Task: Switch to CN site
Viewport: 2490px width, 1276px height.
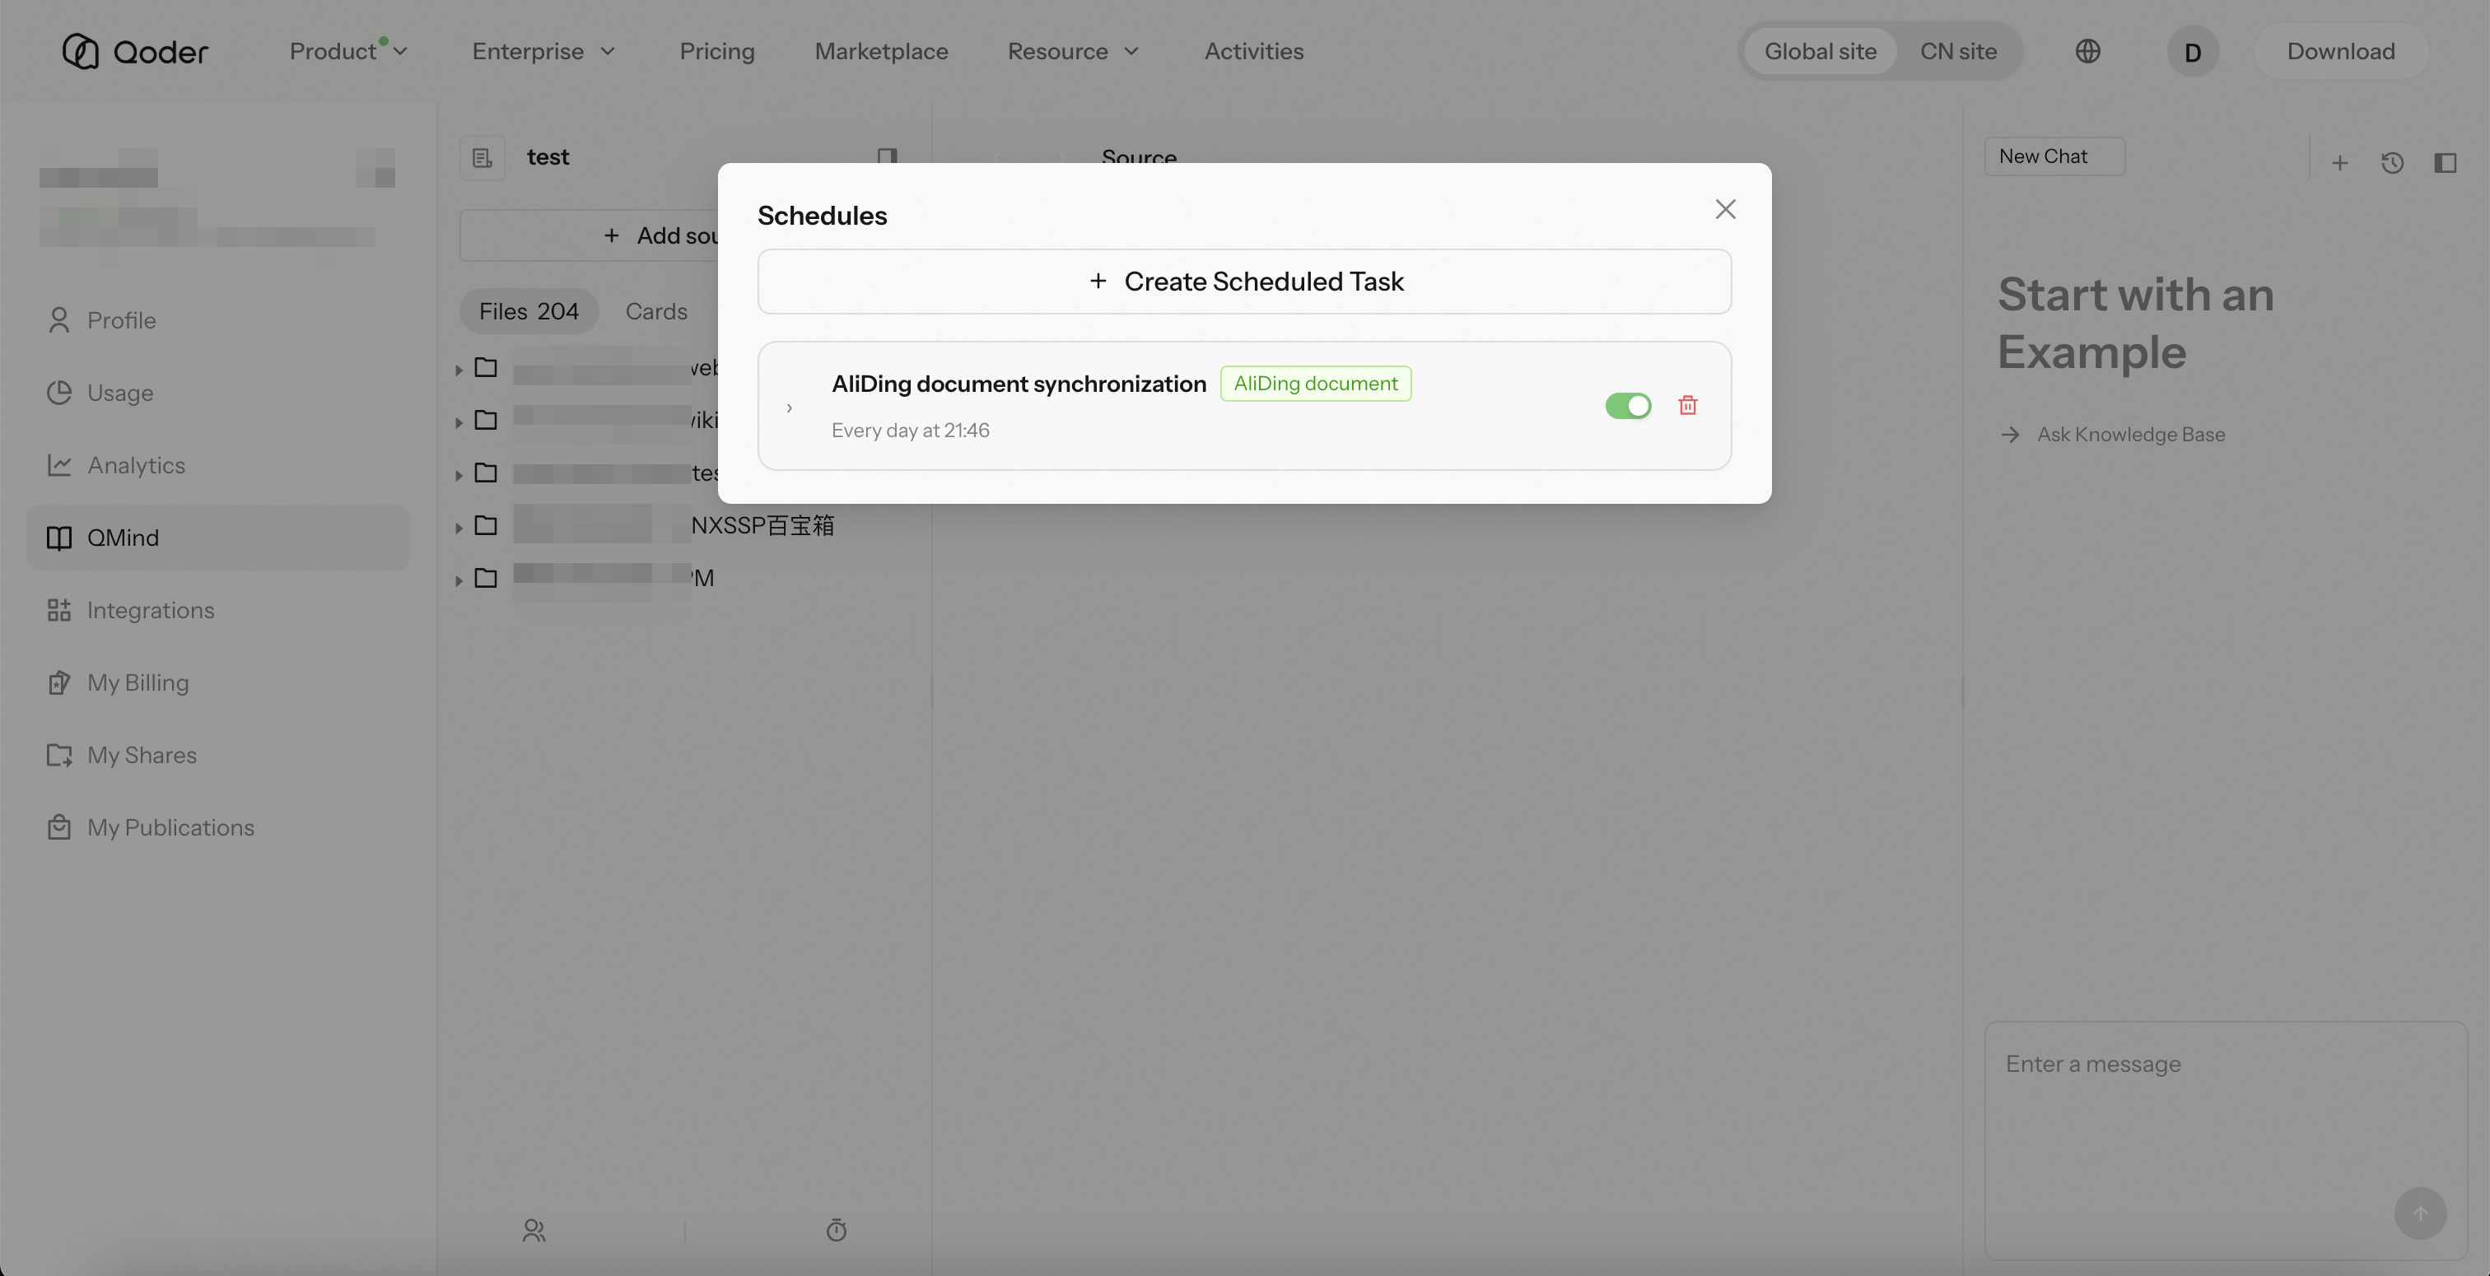Action: pyautogui.click(x=1958, y=51)
